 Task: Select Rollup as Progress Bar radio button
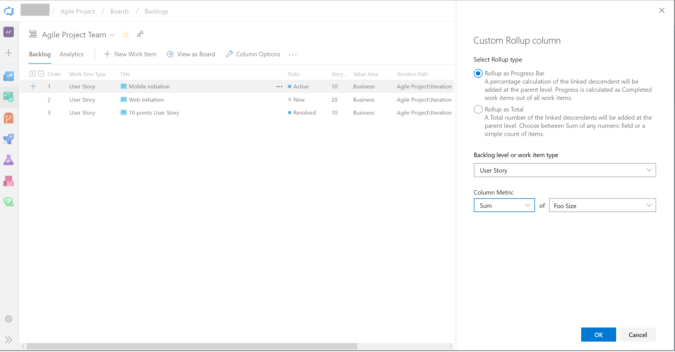(x=478, y=73)
